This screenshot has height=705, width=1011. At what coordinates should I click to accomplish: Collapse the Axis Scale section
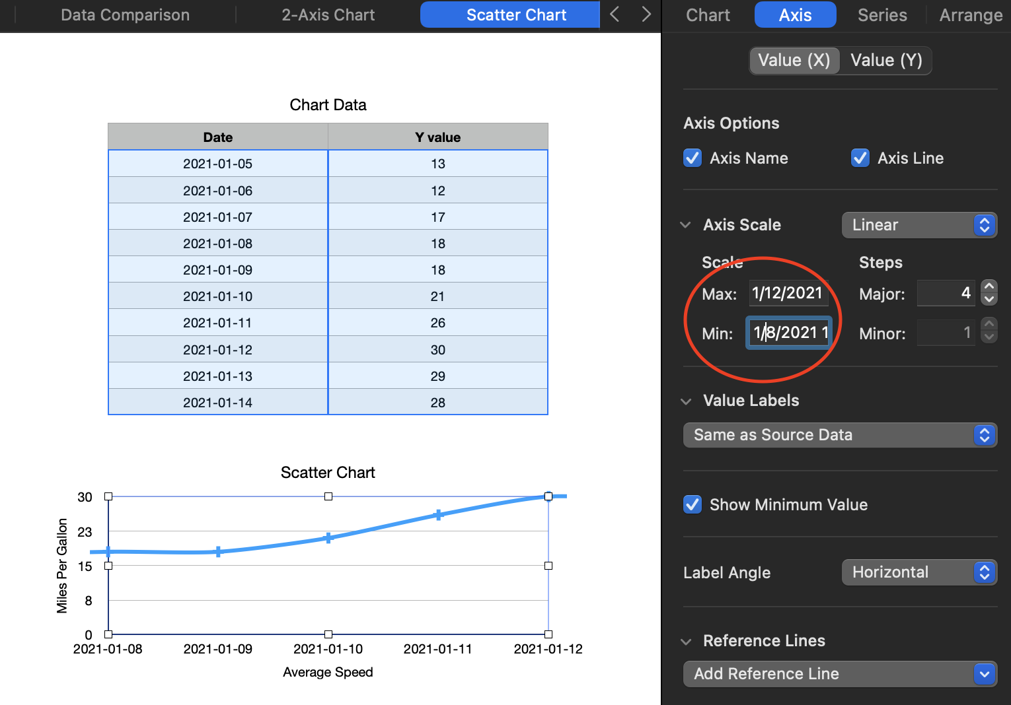pyautogui.click(x=686, y=225)
